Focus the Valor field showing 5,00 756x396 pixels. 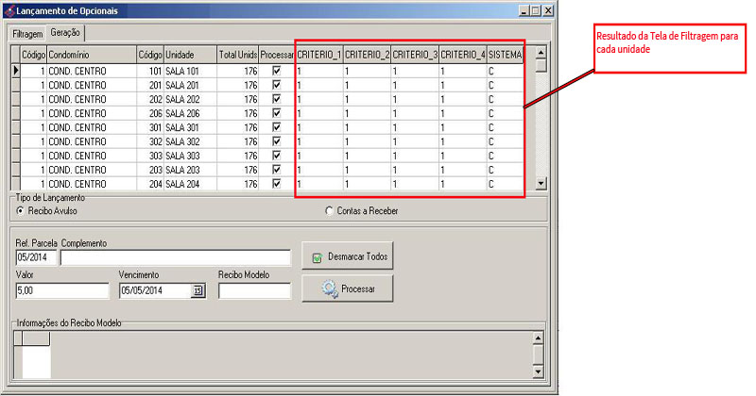point(62,291)
